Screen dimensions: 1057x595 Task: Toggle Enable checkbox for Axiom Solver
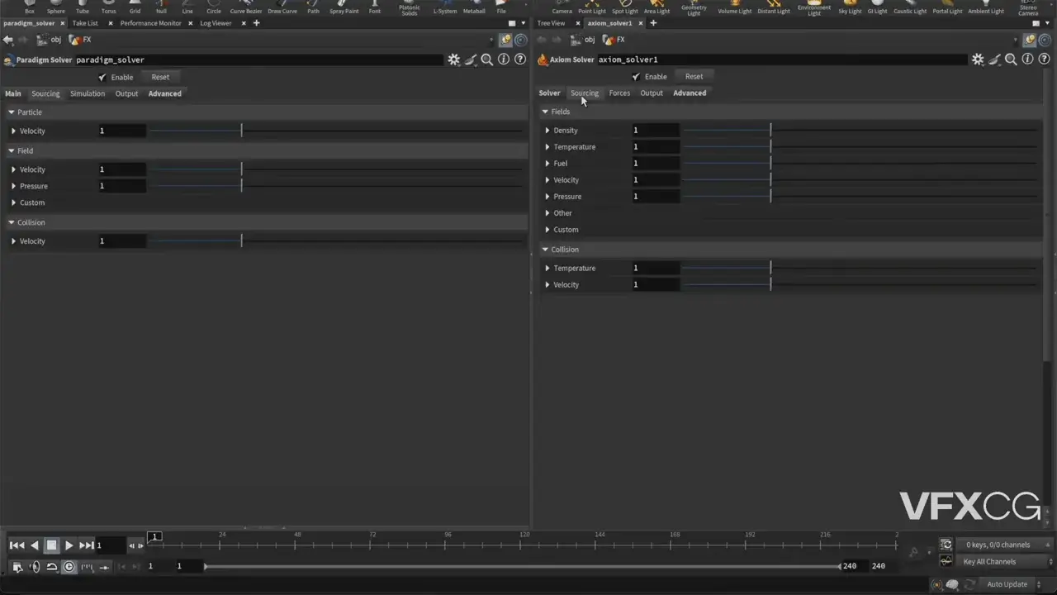(x=636, y=77)
